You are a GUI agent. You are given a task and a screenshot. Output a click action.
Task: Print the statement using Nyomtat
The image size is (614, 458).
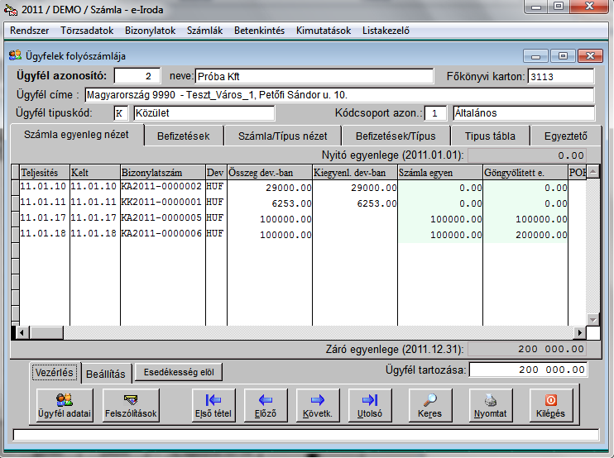tap(491, 404)
